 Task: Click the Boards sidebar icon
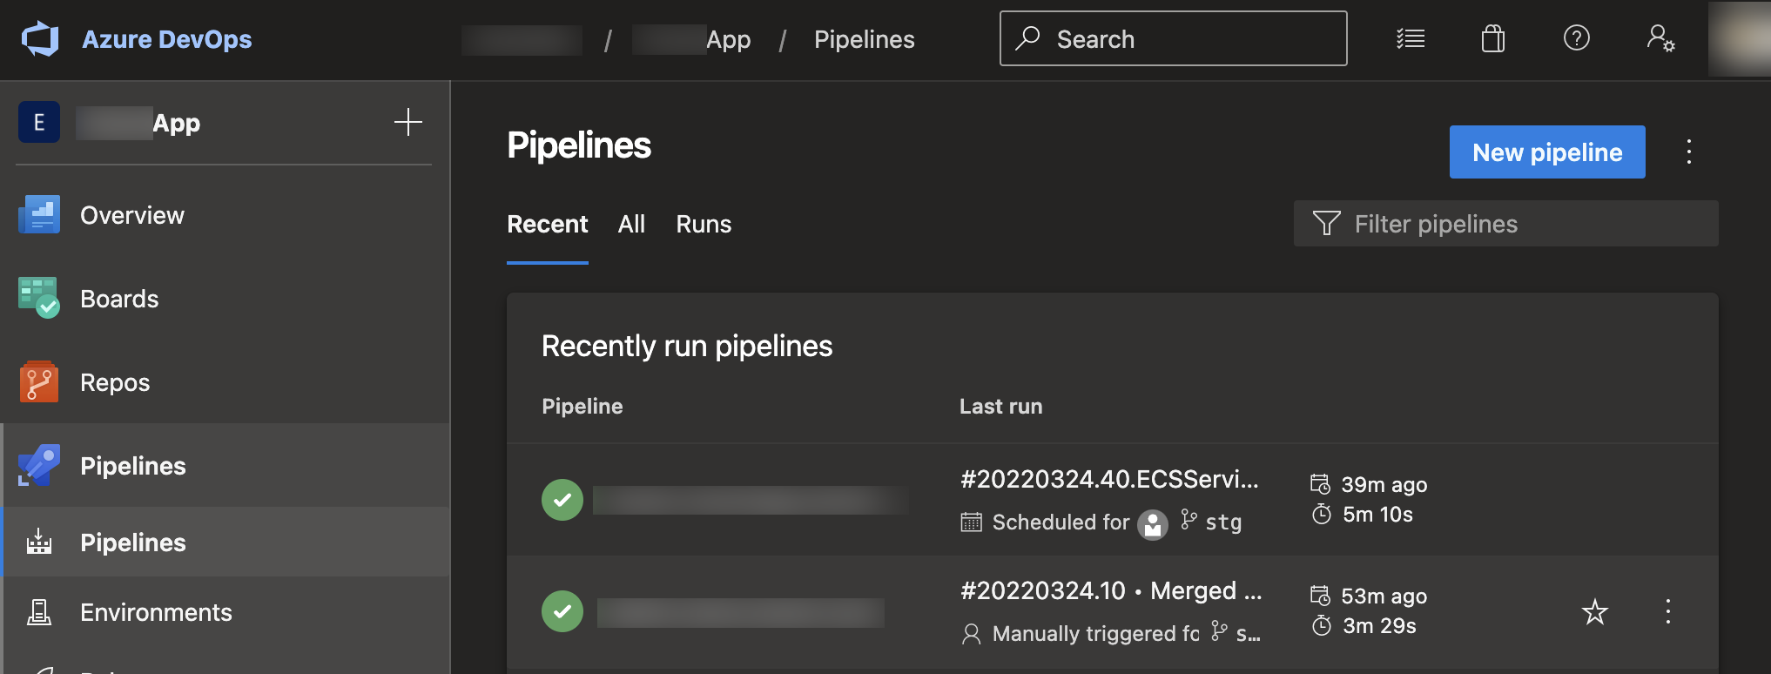pyautogui.click(x=39, y=298)
